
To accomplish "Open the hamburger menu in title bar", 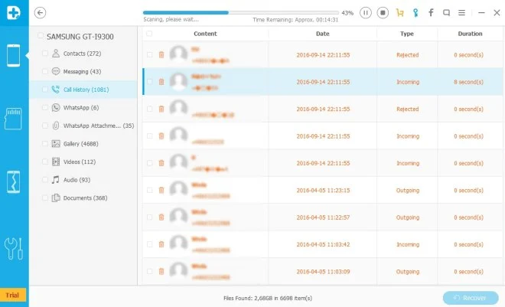I will tap(461, 13).
